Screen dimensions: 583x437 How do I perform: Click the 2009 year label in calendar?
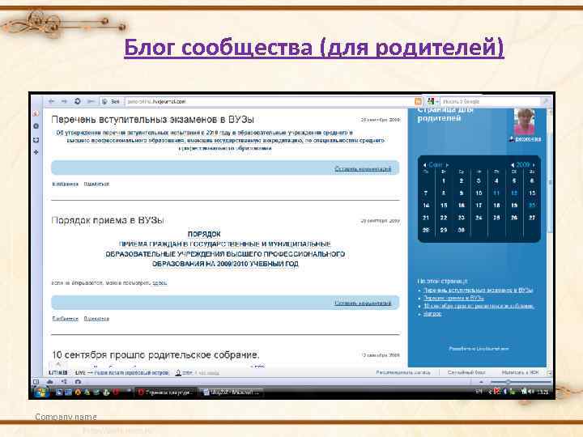coord(523,164)
